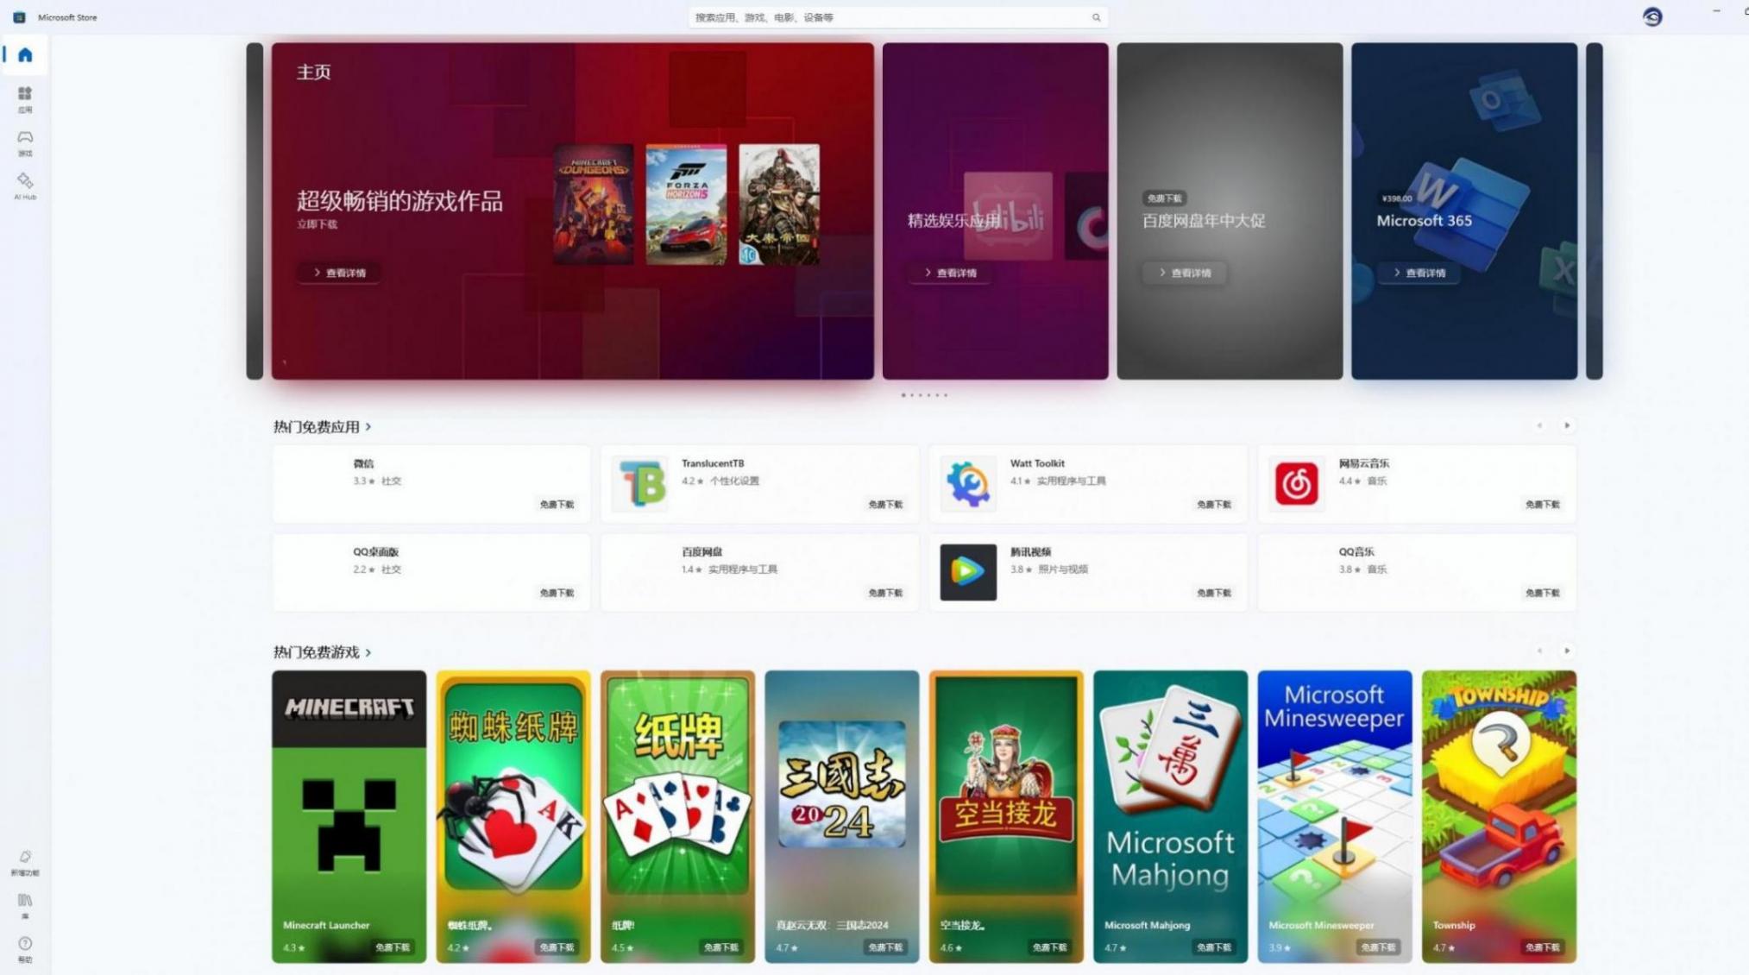Open the 应用 (Apps) sidebar section
Image resolution: width=1749 pixels, height=975 pixels.
click(x=25, y=99)
